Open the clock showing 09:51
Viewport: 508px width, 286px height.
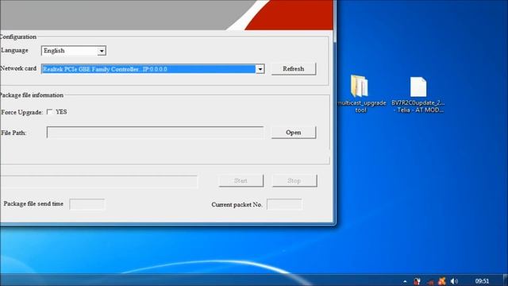[x=482, y=280]
